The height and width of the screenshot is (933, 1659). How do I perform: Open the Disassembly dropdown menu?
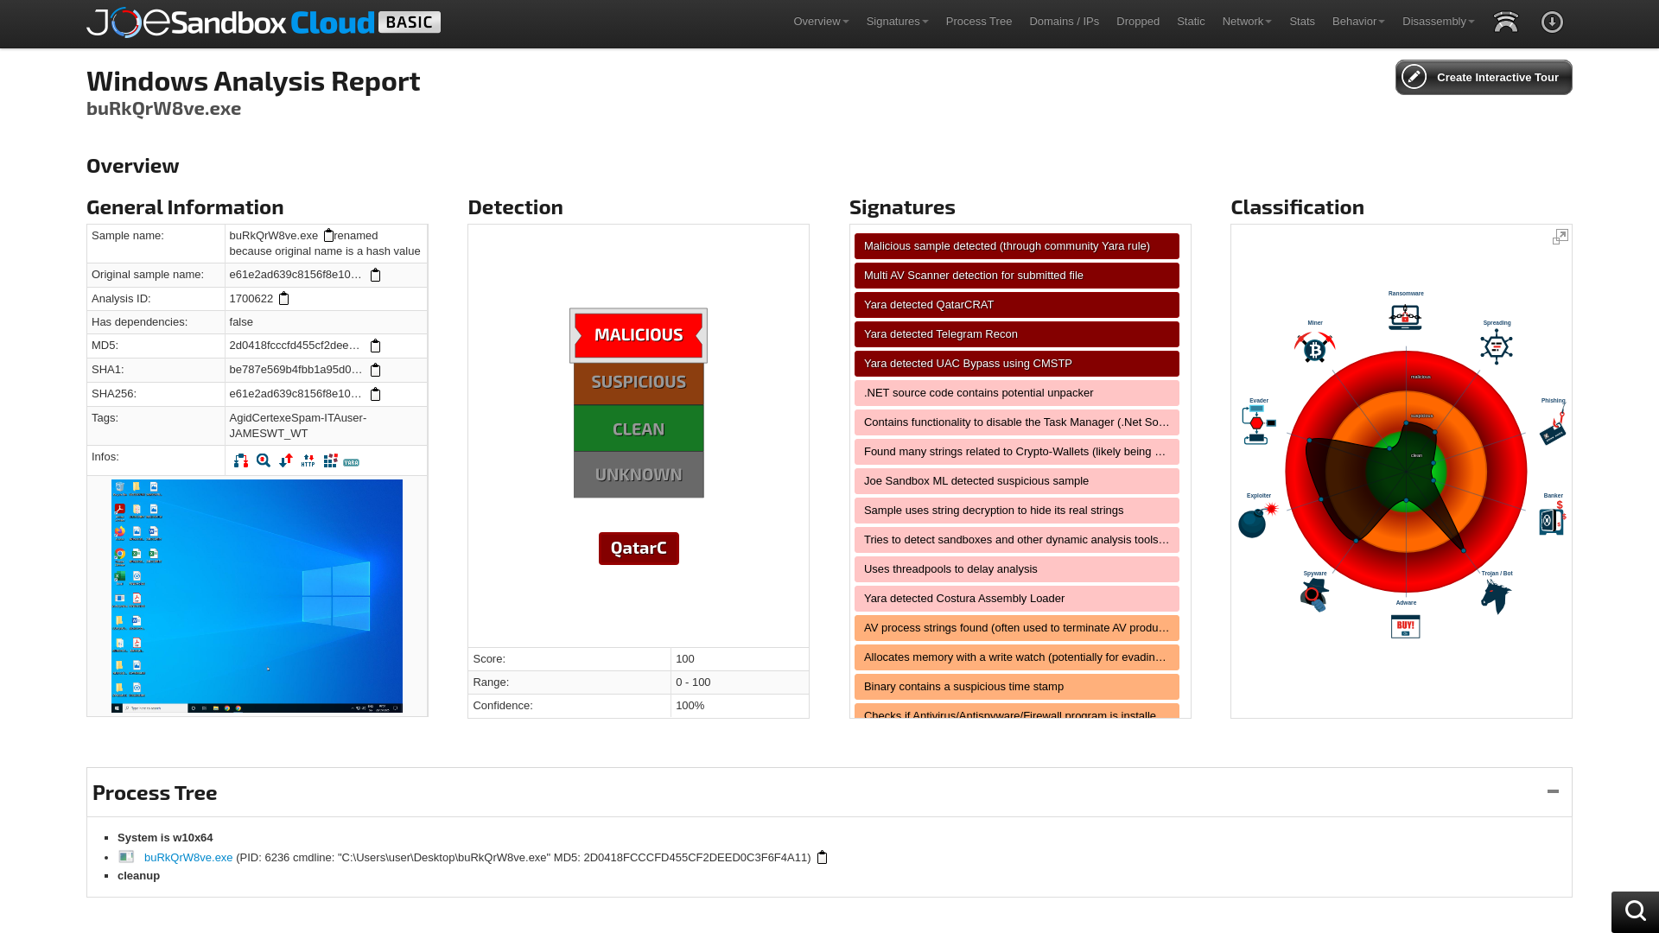1438,22
